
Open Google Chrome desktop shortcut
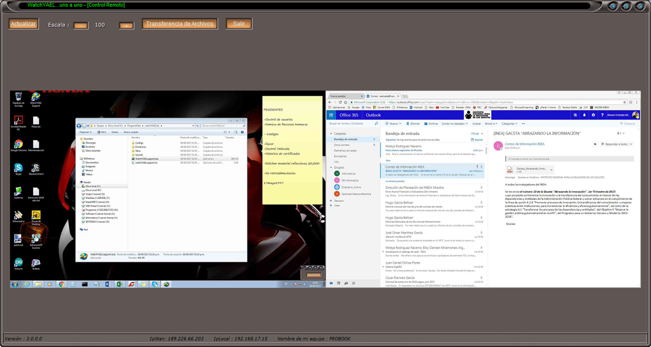[18, 144]
